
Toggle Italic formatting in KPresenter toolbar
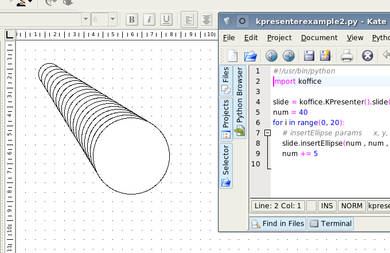[149, 20]
